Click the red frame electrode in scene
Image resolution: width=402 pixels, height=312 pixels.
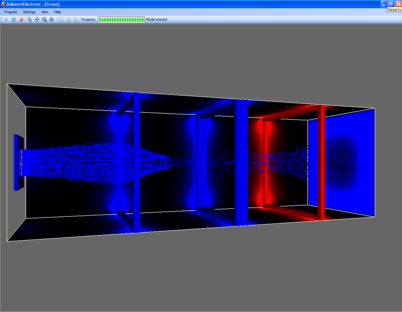(x=322, y=163)
